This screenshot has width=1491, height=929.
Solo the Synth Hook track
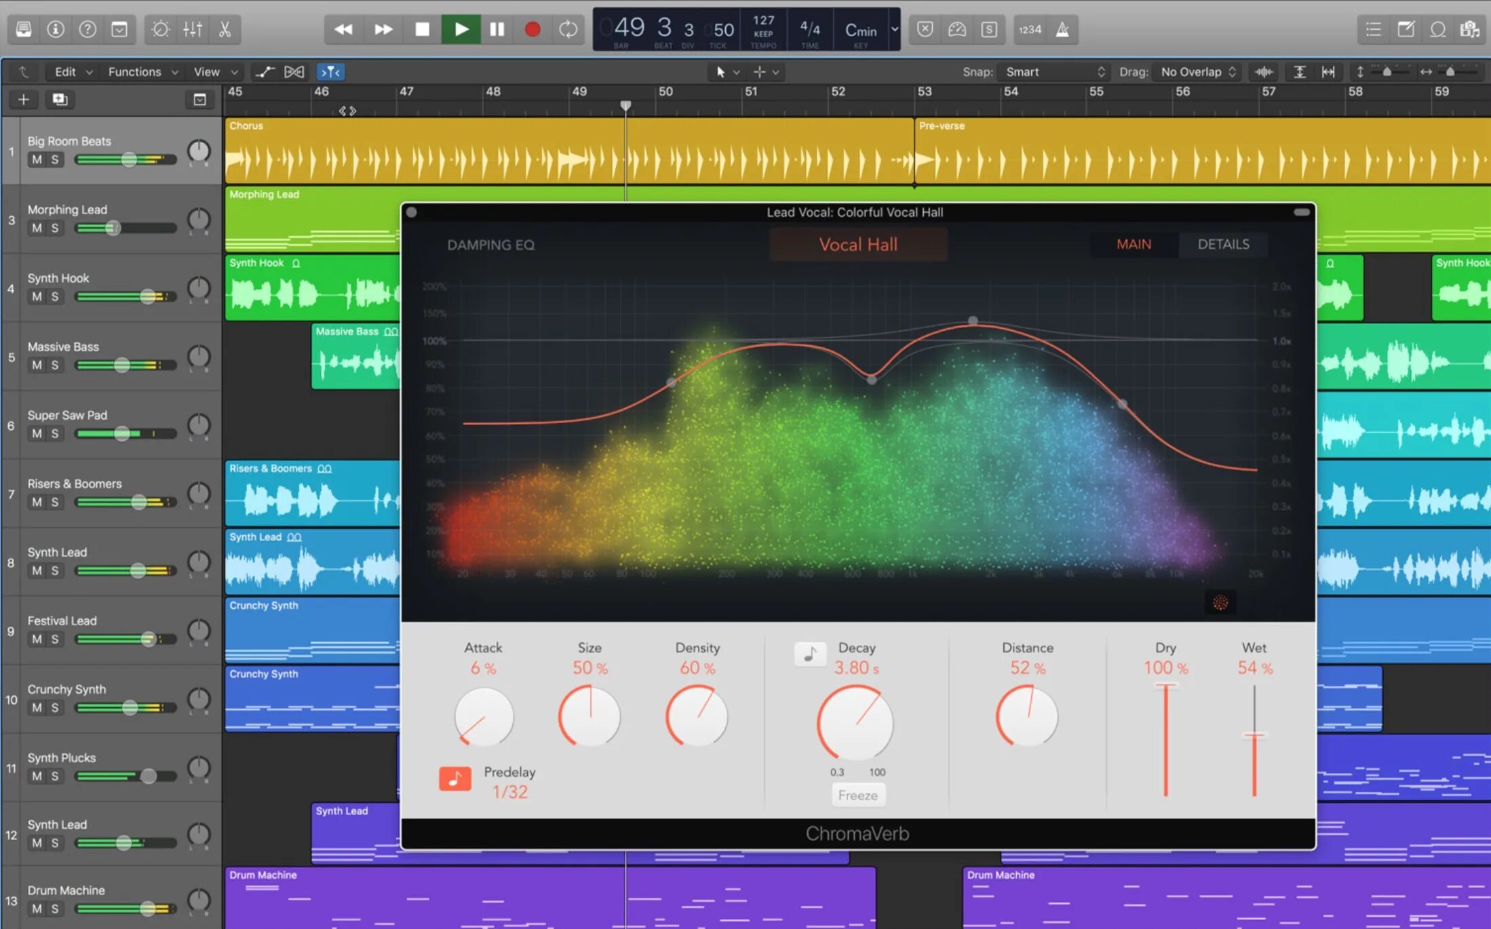(x=55, y=296)
